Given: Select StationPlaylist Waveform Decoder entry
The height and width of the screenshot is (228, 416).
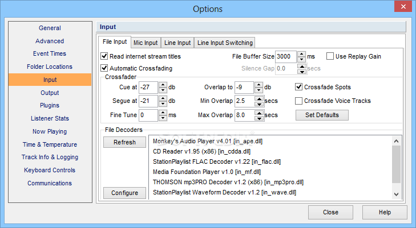Looking at the screenshot, I should point(224,192).
